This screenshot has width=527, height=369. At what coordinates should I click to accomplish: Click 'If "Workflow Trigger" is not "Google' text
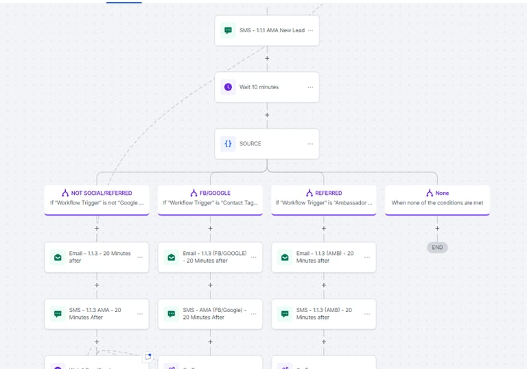[x=97, y=202]
